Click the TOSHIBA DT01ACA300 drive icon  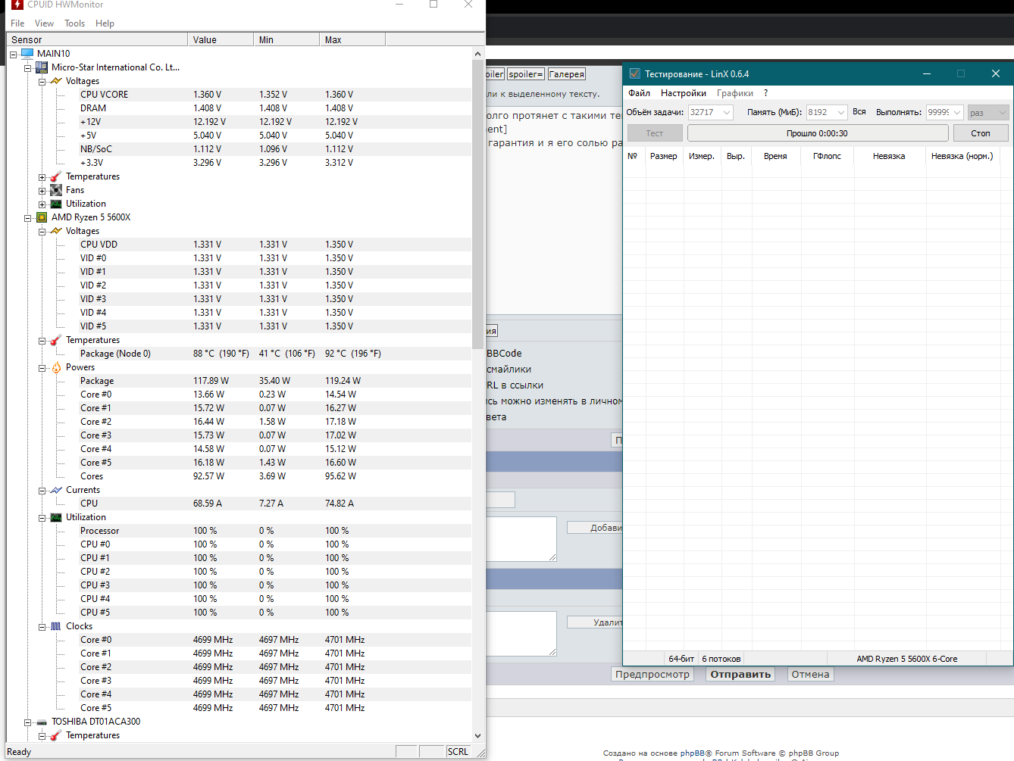click(42, 722)
